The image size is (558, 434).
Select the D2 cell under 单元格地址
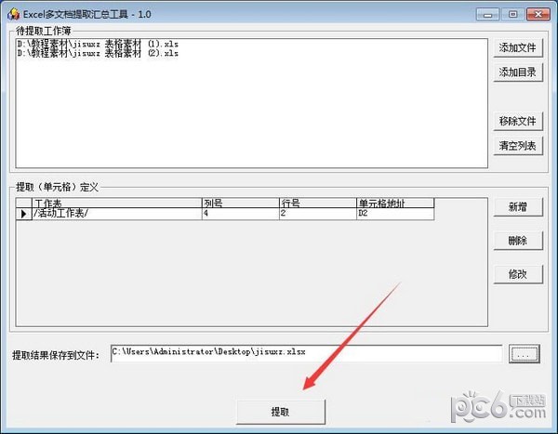click(x=394, y=214)
